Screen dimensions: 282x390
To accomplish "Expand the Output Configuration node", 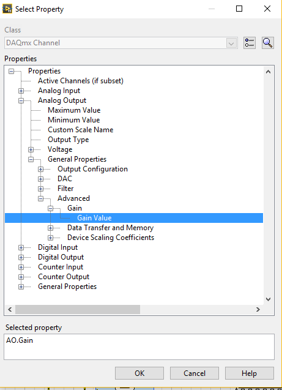I will click(41, 170).
